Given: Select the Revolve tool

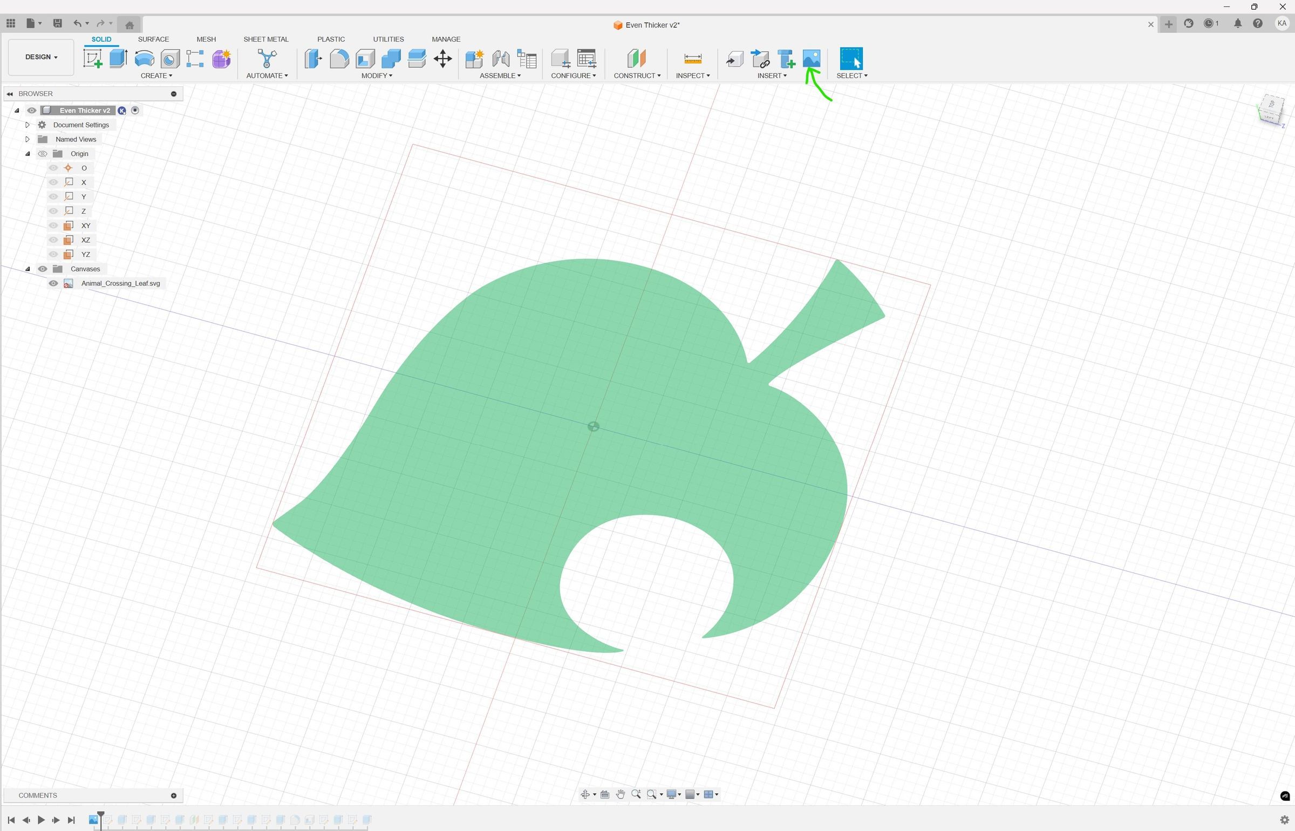Looking at the screenshot, I should coord(144,59).
